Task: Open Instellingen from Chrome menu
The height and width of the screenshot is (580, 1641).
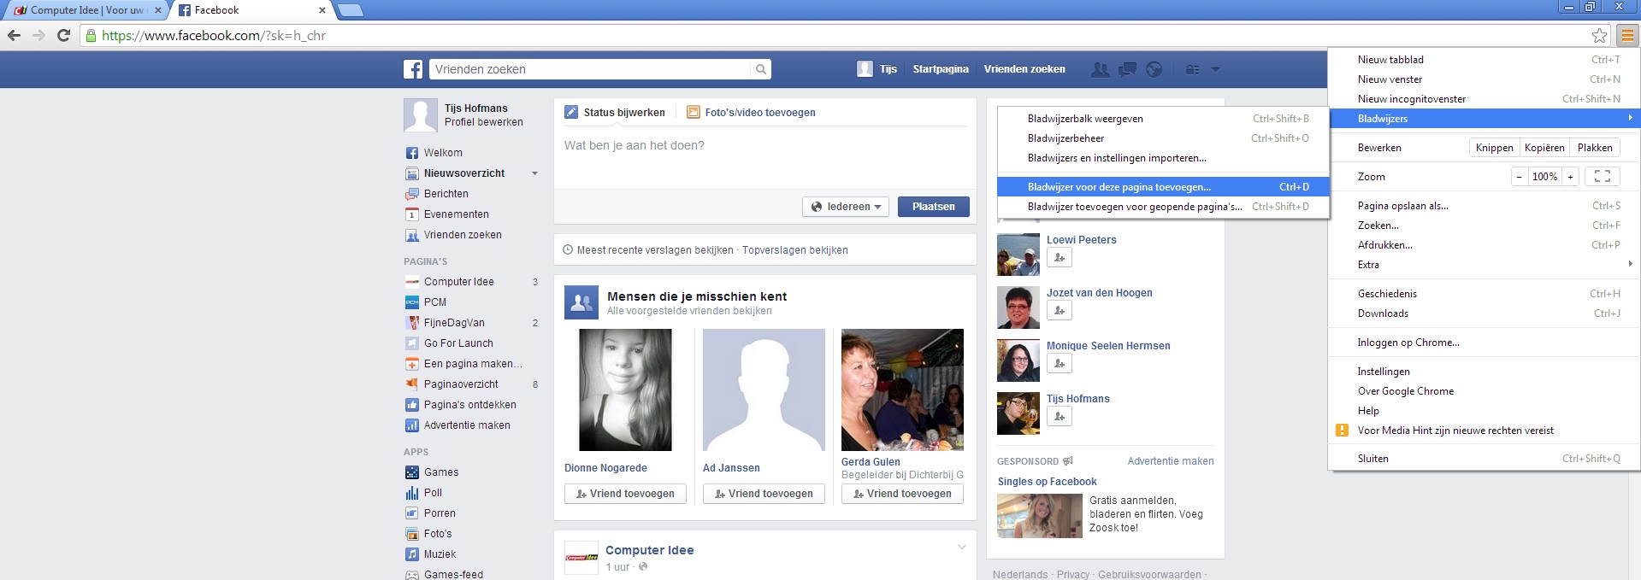Action: [1484, 372]
